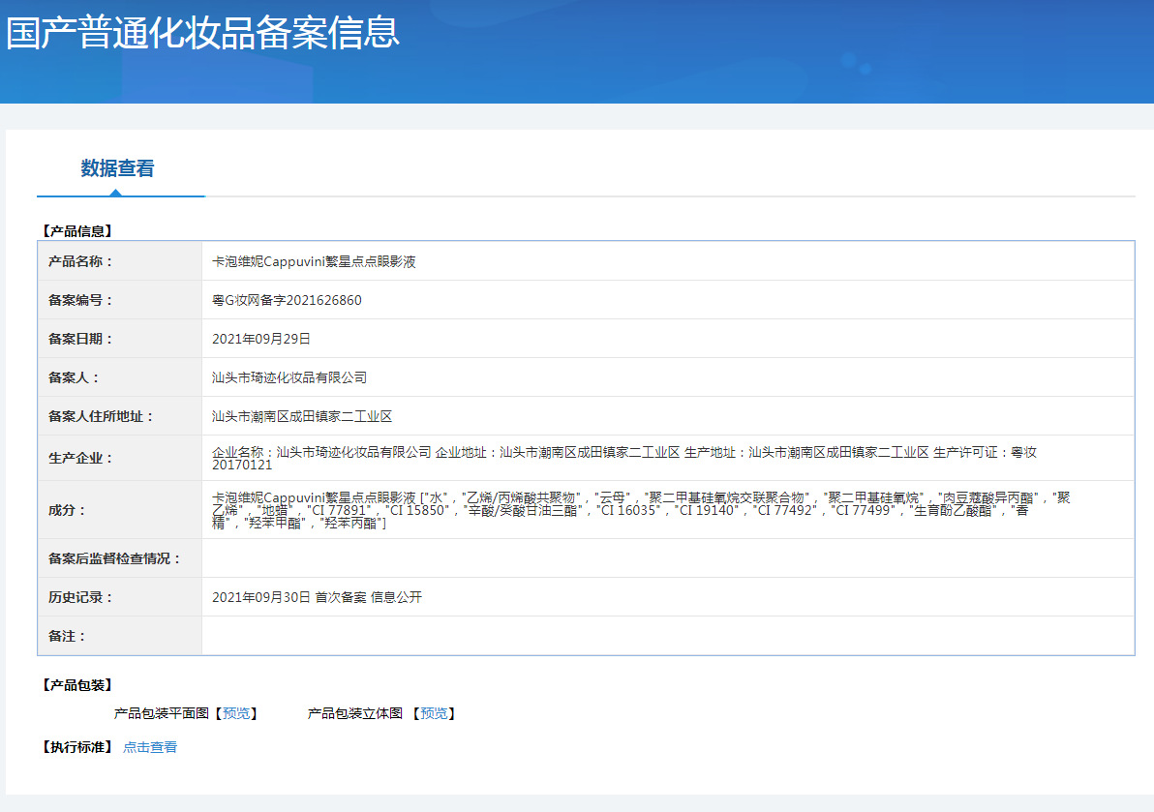Image resolution: width=1154 pixels, height=812 pixels.
Task: Preview the 产品包装立体图 image
Action: (434, 713)
